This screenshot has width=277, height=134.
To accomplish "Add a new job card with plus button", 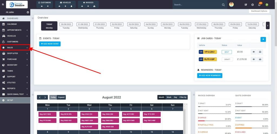I will [263, 39].
